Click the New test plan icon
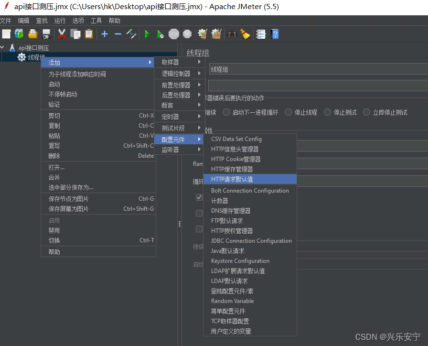 click(x=6, y=34)
